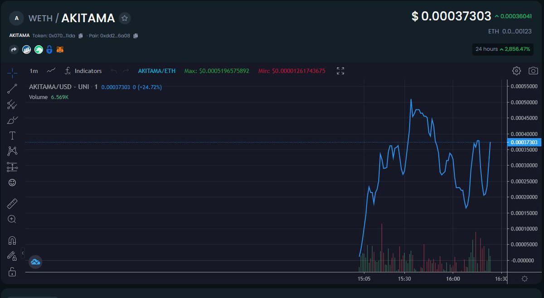
Task: Open chart settings gear
Action: point(516,71)
